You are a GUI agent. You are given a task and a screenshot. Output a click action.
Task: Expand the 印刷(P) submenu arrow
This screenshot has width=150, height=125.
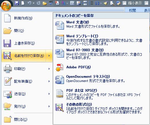pos(49,69)
